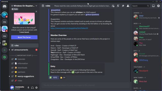Open the -roles channel
The height and width of the screenshot is (91, 162).
tap(24, 81)
